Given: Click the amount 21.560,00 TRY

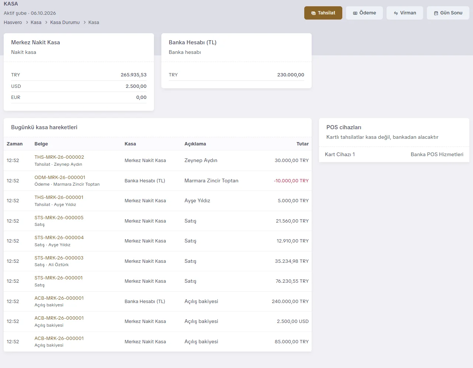Looking at the screenshot, I should [x=292, y=221].
